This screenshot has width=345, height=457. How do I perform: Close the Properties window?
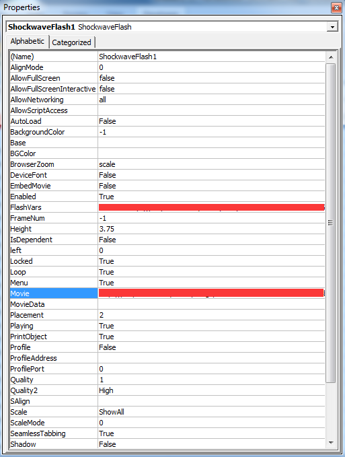point(336,7)
